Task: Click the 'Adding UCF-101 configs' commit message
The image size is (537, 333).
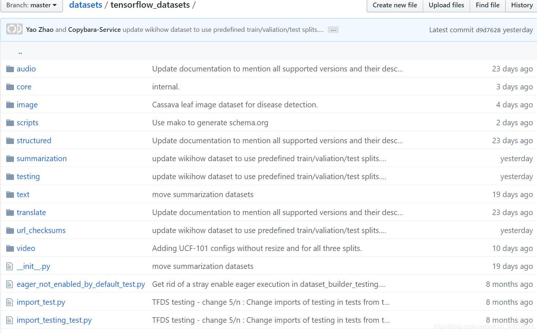Action: tap(257, 248)
